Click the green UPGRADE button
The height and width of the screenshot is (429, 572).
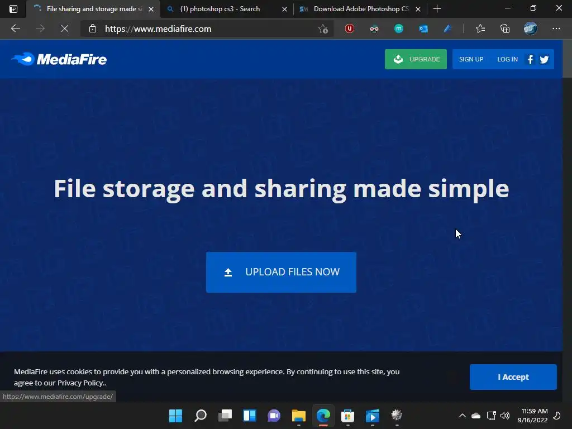click(x=416, y=59)
